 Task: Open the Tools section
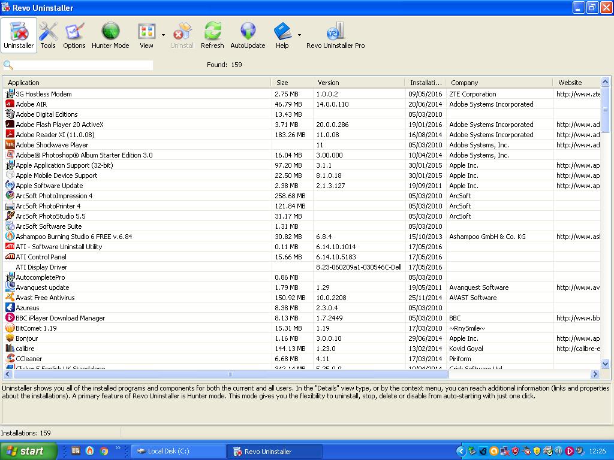(48, 35)
